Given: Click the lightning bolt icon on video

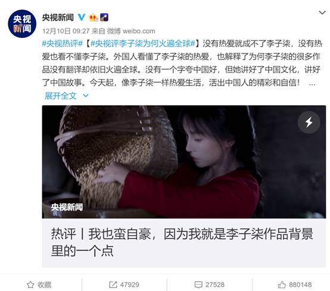Looking at the screenshot, I should pos(309,122).
